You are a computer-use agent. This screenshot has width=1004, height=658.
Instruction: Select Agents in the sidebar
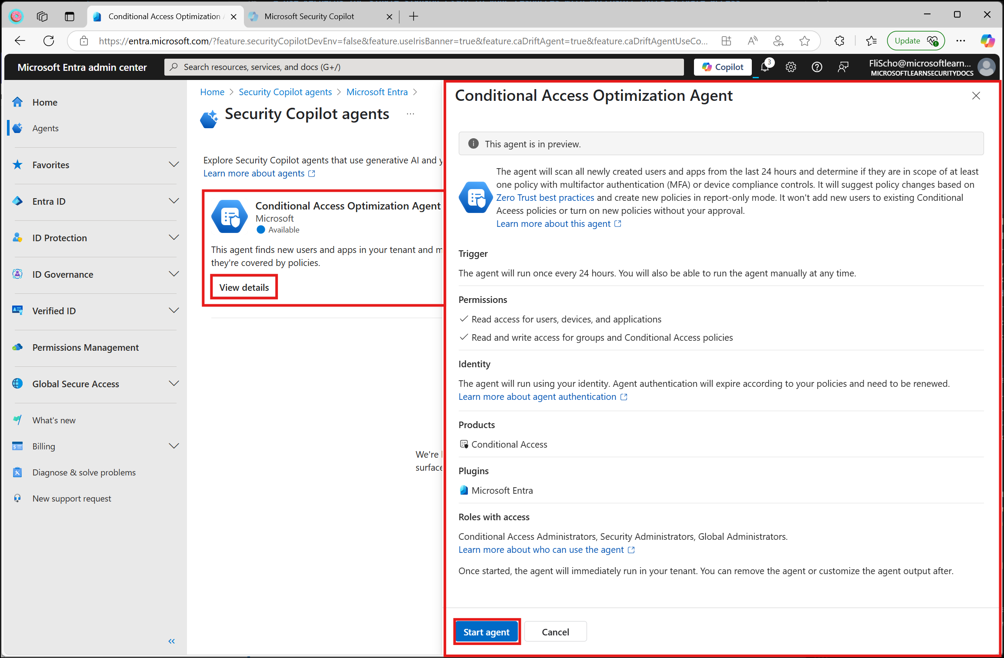point(45,128)
